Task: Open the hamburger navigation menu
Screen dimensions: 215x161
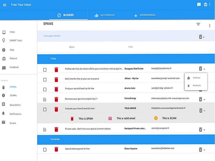Action: 5,5
